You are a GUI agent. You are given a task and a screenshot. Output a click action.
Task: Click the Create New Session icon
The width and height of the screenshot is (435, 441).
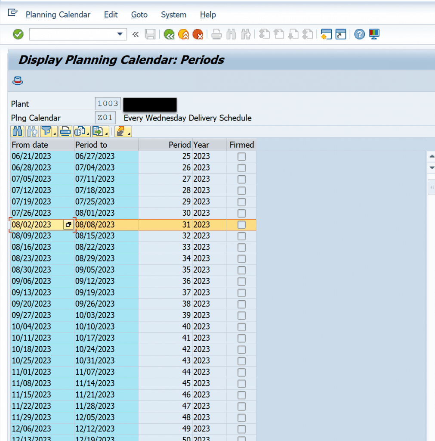coord(326,34)
